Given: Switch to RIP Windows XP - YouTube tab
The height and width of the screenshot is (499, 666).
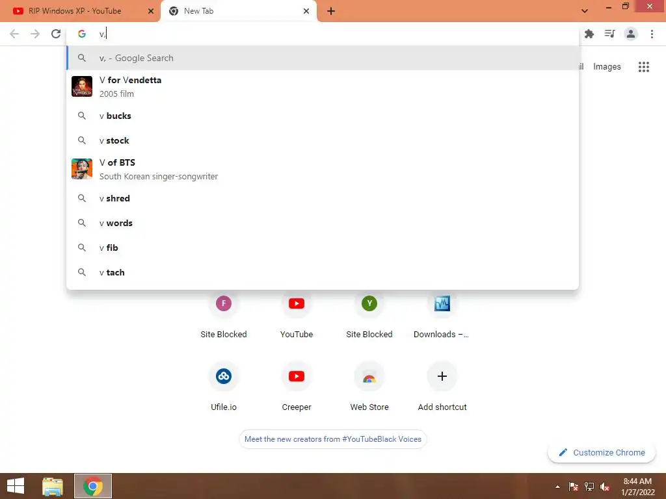Looking at the screenshot, I should pos(80,12).
